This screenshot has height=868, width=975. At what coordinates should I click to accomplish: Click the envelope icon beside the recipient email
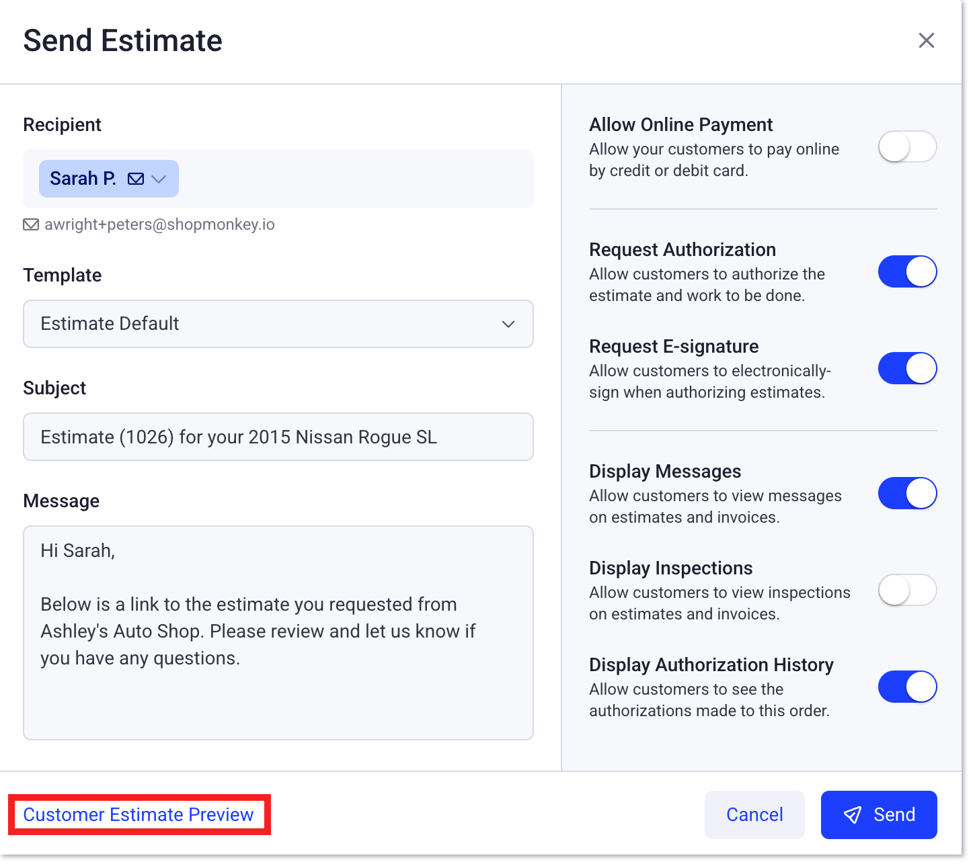pos(31,224)
